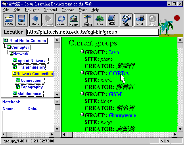Select Transmission node in the tree
This screenshot has width=184, height=145.
[31, 67]
